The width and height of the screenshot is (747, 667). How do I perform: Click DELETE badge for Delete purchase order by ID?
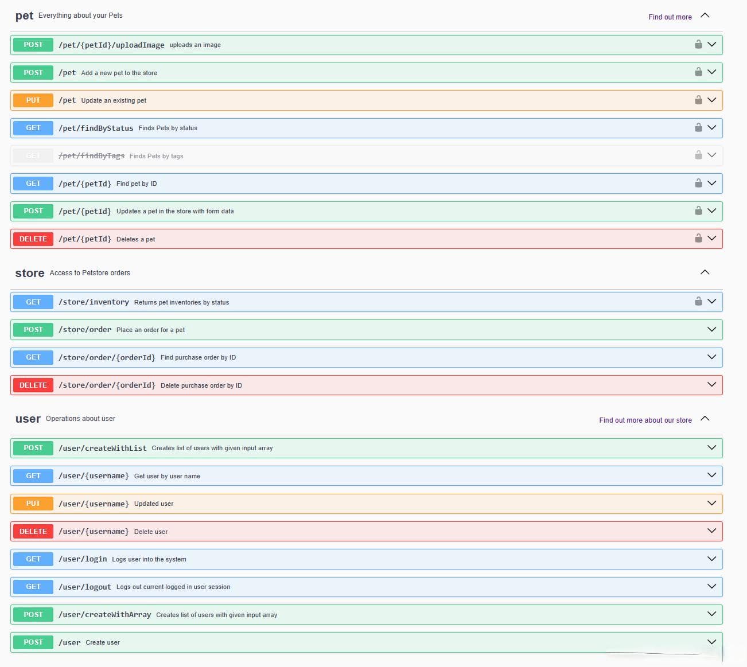click(x=33, y=385)
